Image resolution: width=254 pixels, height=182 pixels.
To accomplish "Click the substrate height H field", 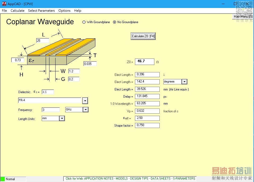I will (18, 60).
